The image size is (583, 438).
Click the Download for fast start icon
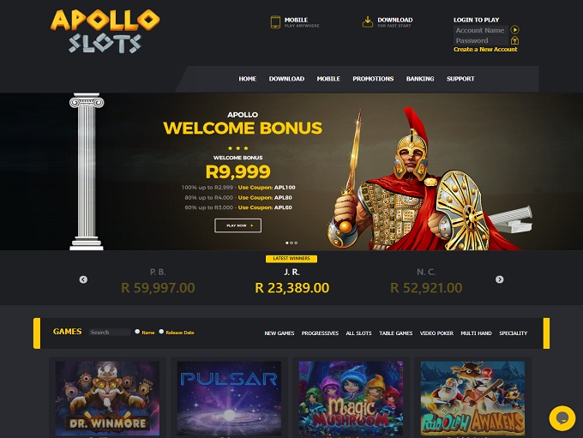(367, 22)
